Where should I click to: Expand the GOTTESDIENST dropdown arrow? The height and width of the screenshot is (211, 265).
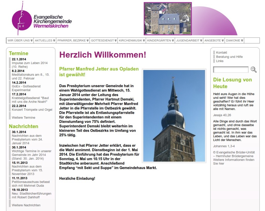tap(115, 40)
